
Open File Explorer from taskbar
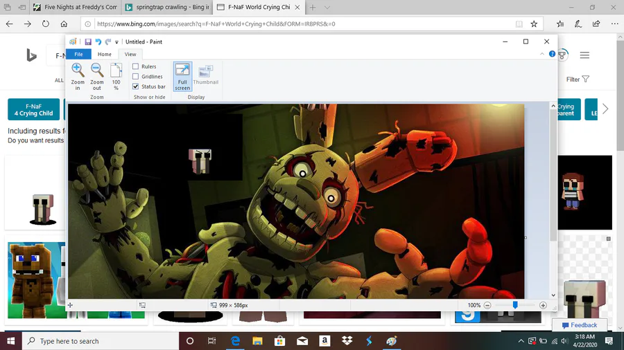257,341
